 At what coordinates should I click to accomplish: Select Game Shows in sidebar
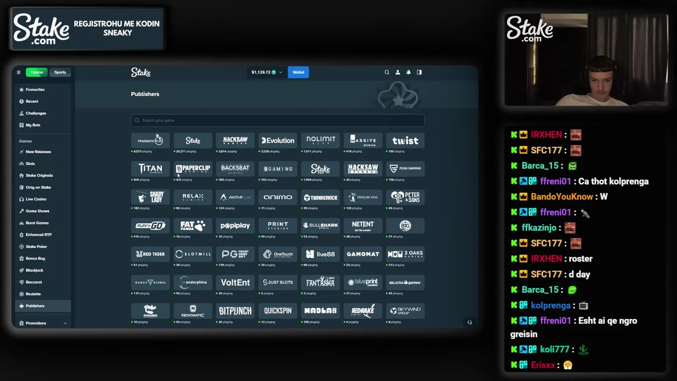click(43, 211)
